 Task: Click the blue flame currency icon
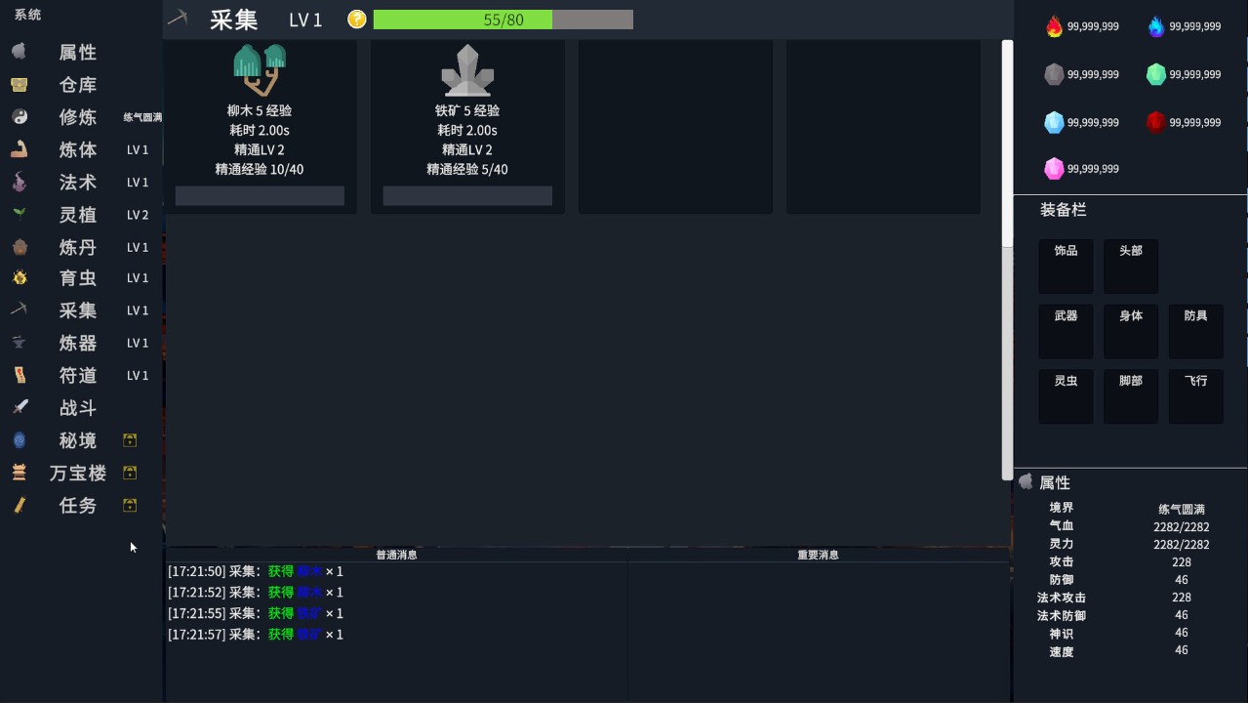(1156, 26)
